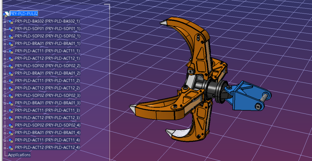Screen dimensions: 312x161
Task: Select PRY-PLD-SOP02 (PRY-PLD-SOP02_4) label
Action: click(48, 125)
